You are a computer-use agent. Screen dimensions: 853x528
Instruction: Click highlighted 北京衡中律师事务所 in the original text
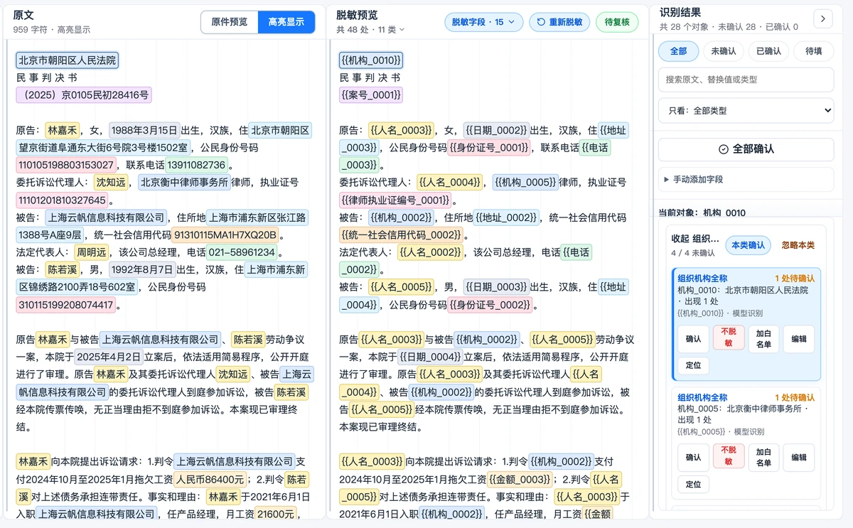[185, 183]
